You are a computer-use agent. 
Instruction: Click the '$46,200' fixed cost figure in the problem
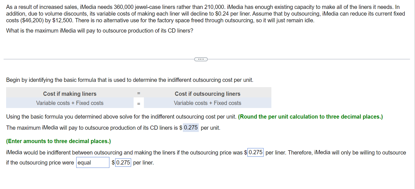pos(31,20)
